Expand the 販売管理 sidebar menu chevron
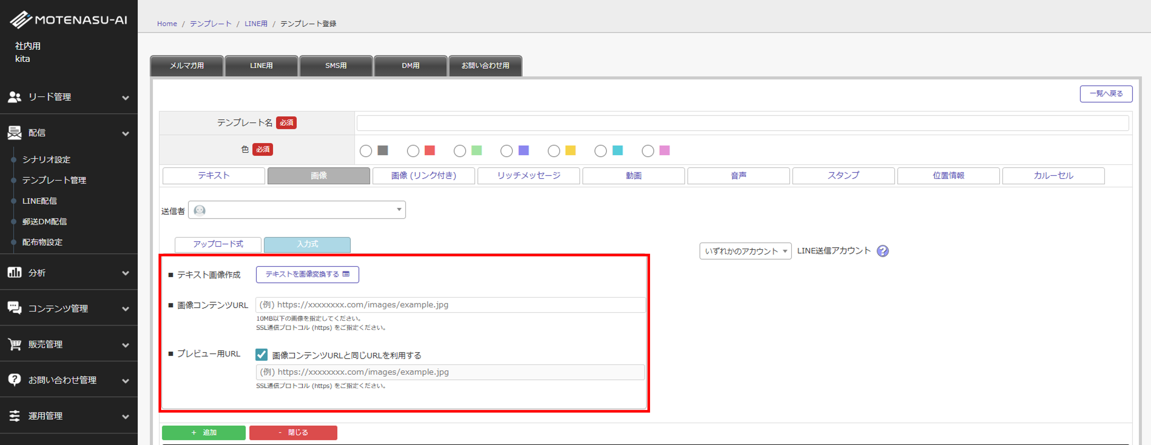 click(x=126, y=345)
